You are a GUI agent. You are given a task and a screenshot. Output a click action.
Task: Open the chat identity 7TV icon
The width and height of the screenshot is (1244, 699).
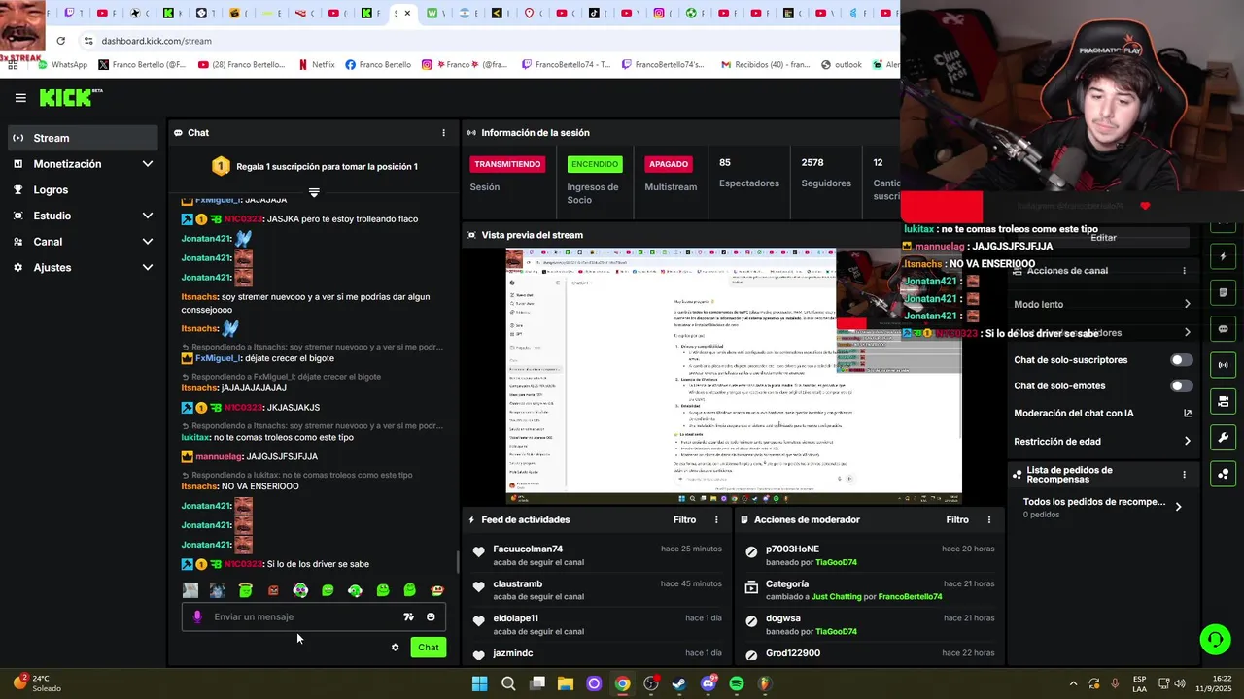(x=408, y=616)
